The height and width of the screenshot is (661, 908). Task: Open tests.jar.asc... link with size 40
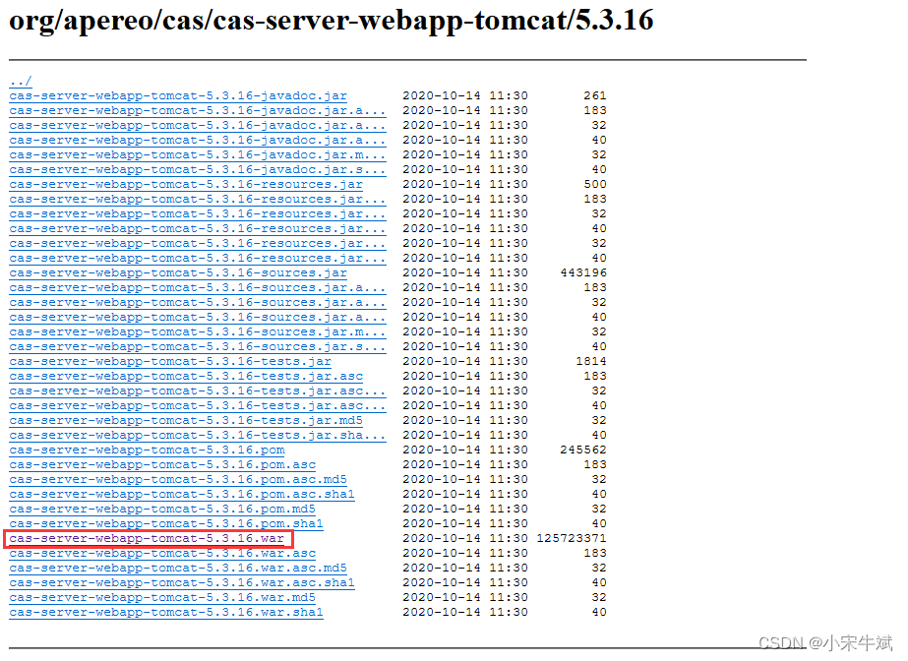click(198, 405)
